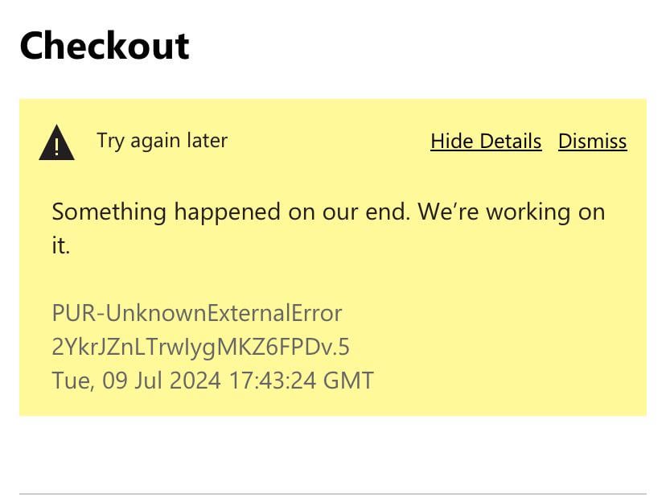Dismiss the checkout error banner

(x=592, y=142)
